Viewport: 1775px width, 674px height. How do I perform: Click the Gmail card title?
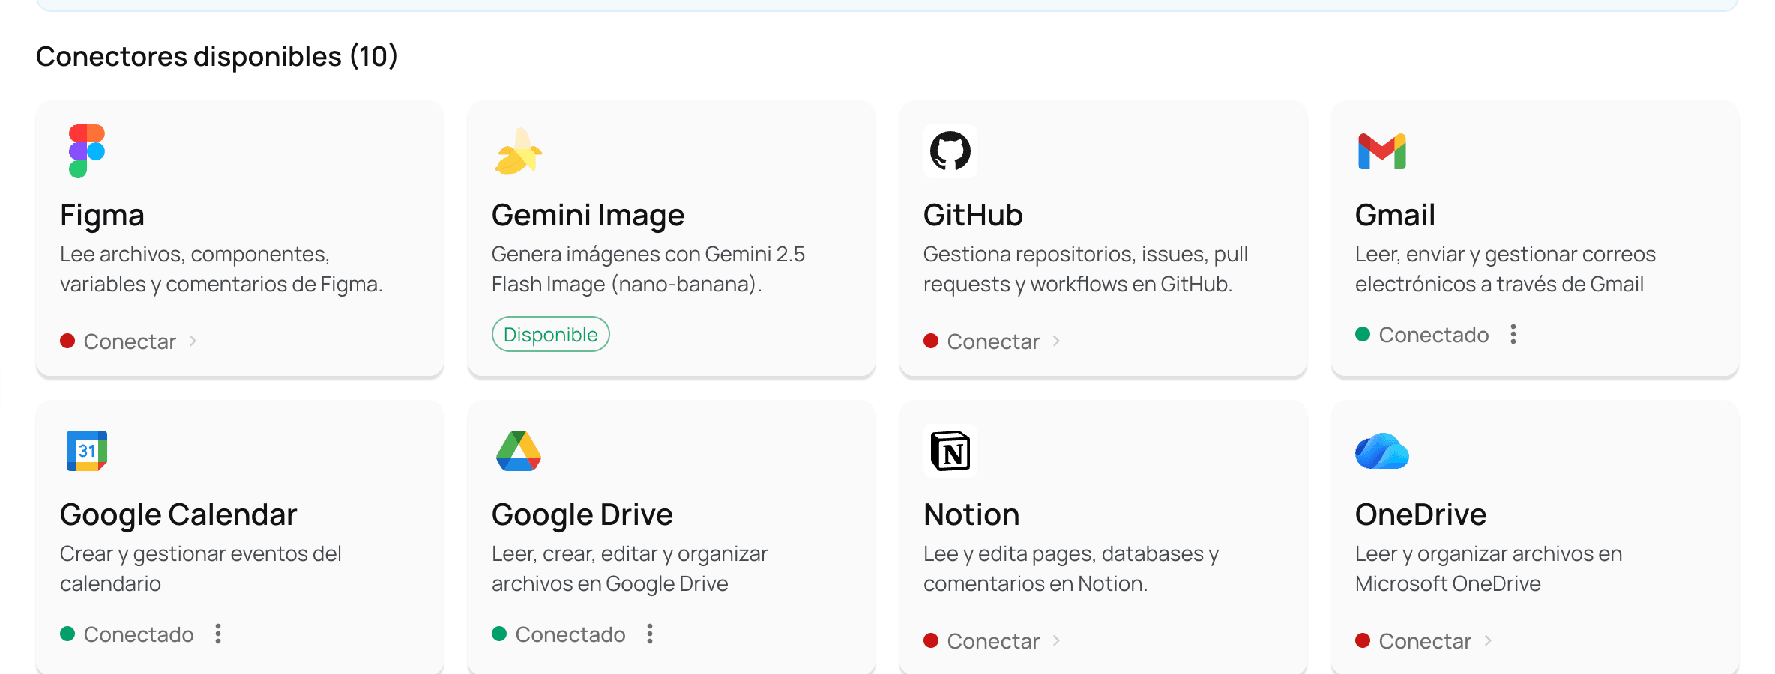pos(1395,216)
